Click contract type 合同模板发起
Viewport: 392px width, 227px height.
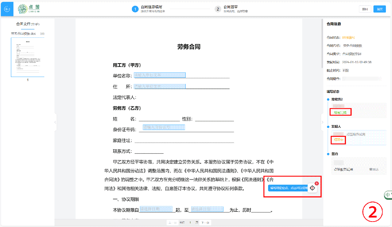point(352,54)
